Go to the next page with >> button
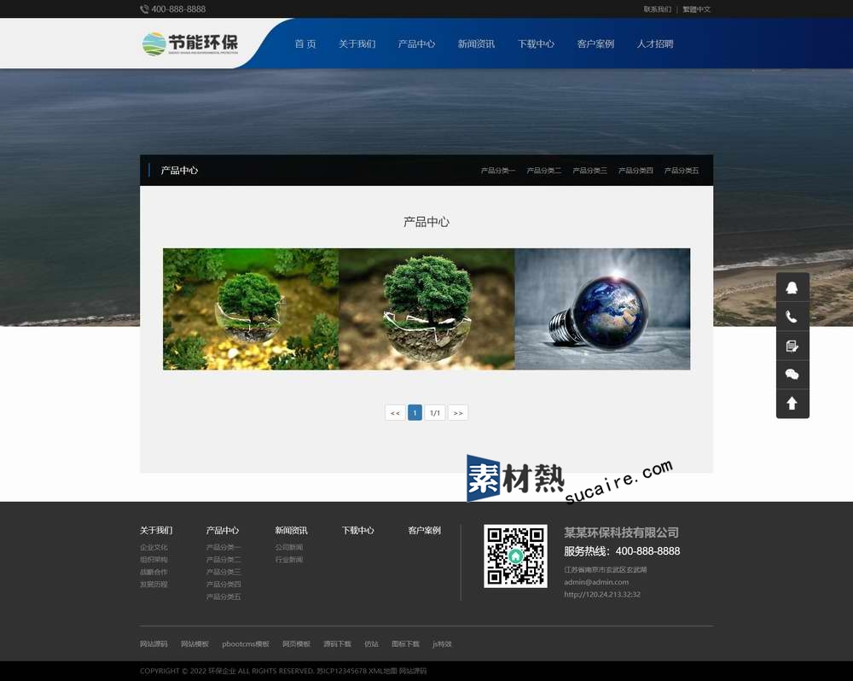Image resolution: width=853 pixels, height=681 pixels. (x=458, y=413)
